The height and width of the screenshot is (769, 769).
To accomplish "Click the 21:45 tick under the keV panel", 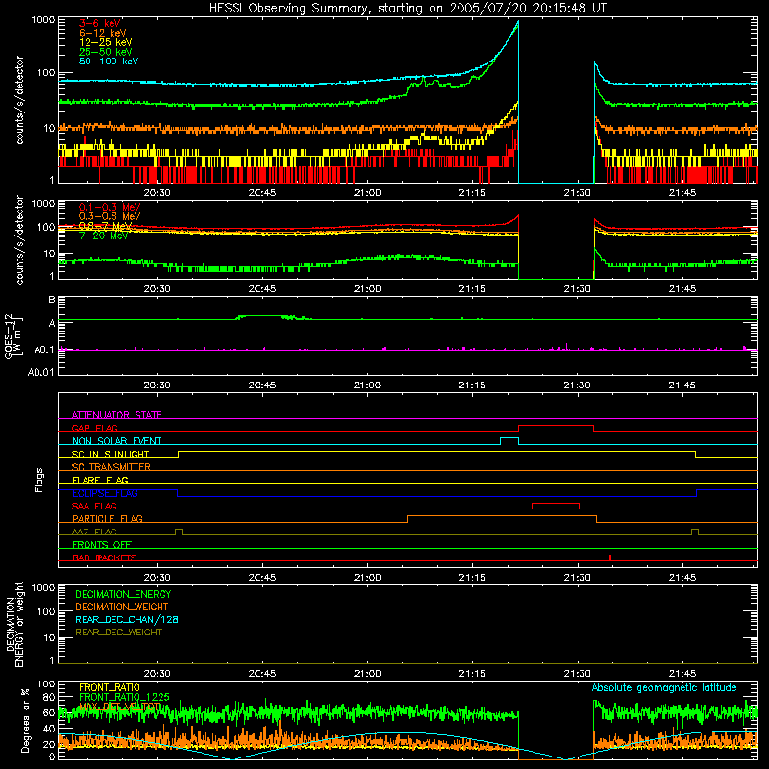I will (x=682, y=193).
